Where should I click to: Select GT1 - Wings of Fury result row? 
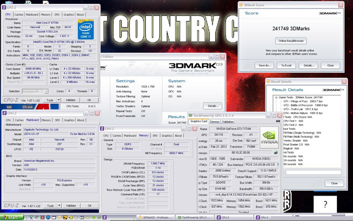tap(304, 101)
